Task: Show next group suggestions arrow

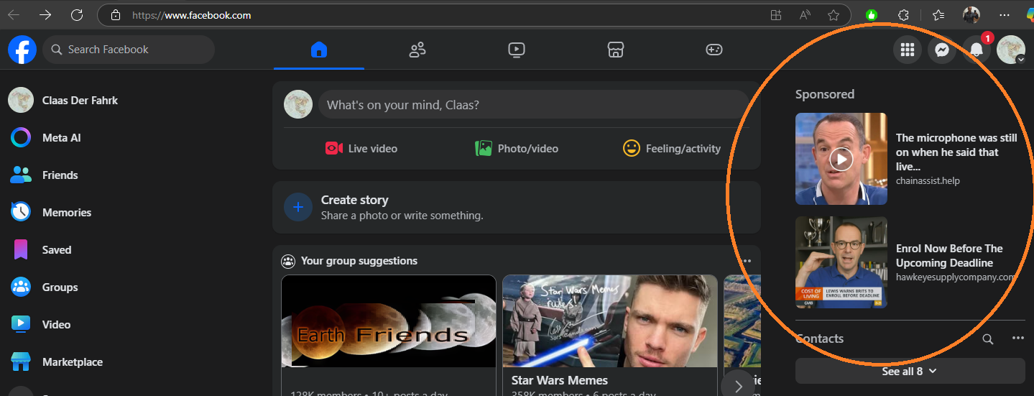Action: 738,386
